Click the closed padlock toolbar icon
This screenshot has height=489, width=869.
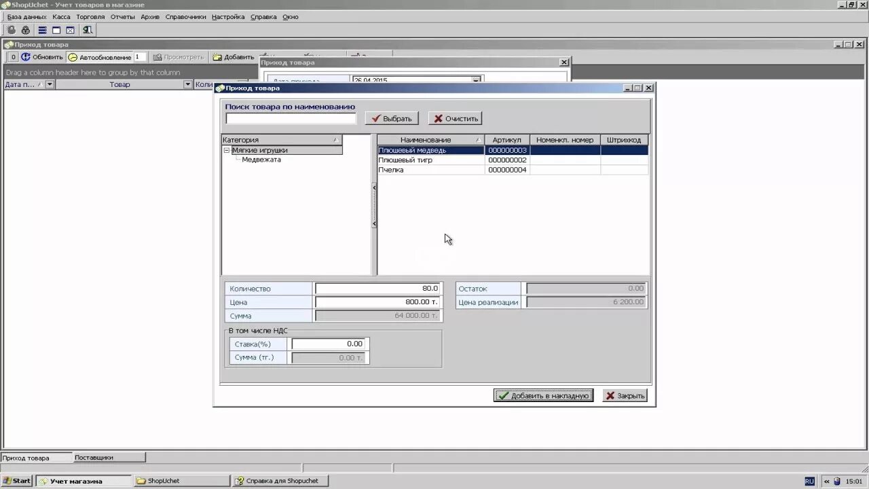[26, 30]
